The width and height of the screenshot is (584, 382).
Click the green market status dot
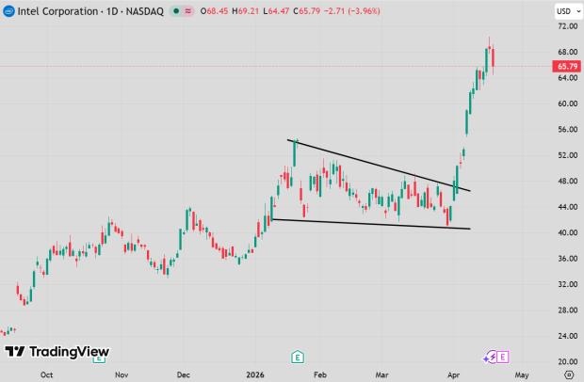coord(176,11)
